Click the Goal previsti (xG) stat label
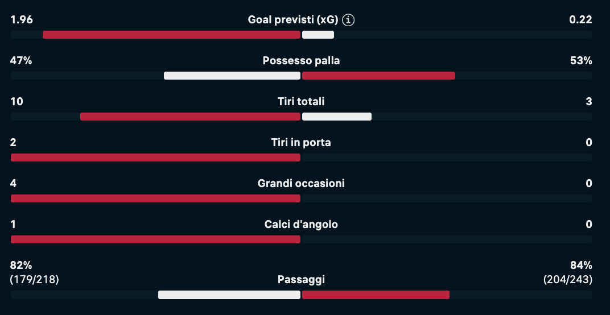Screen dimensions: 610x315 click(293, 20)
